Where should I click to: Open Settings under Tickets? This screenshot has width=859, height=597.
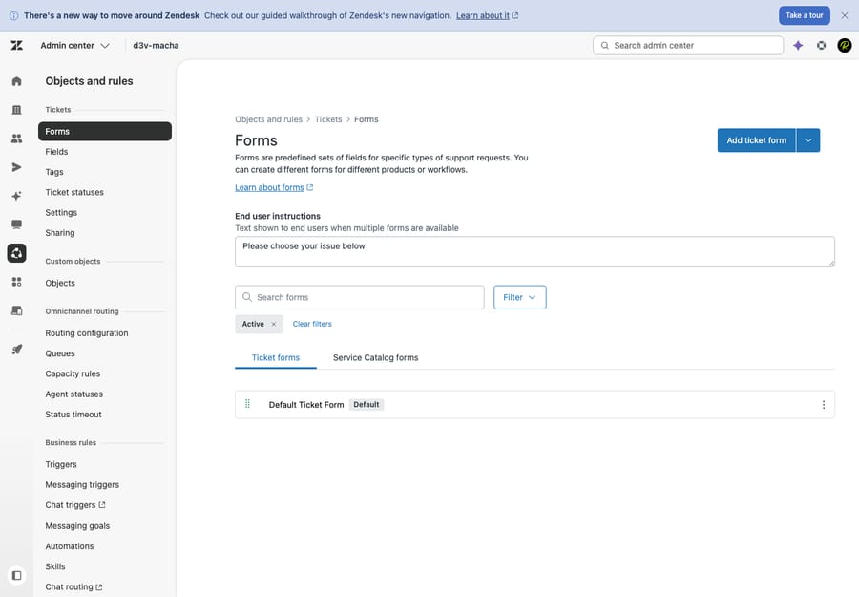(61, 213)
